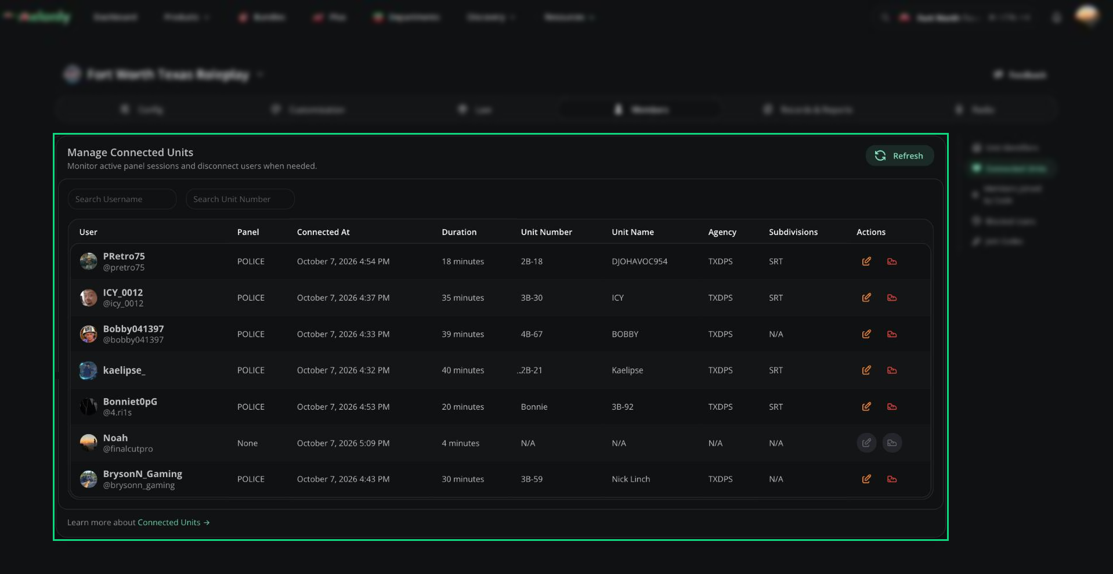This screenshot has height=574, width=1113.
Task: Click the kaelipse_ avatar image
Action: click(x=88, y=370)
